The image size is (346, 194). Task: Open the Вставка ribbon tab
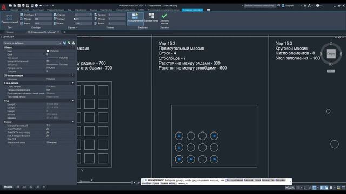(25, 10)
